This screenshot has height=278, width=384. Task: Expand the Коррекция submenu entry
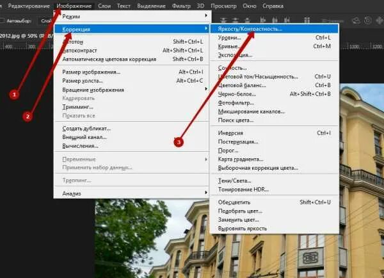pos(131,29)
